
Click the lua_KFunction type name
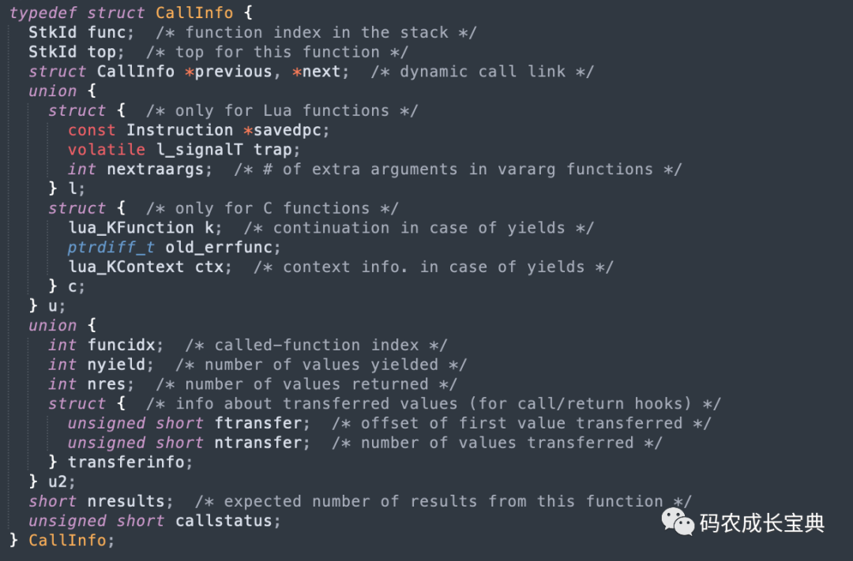point(130,228)
